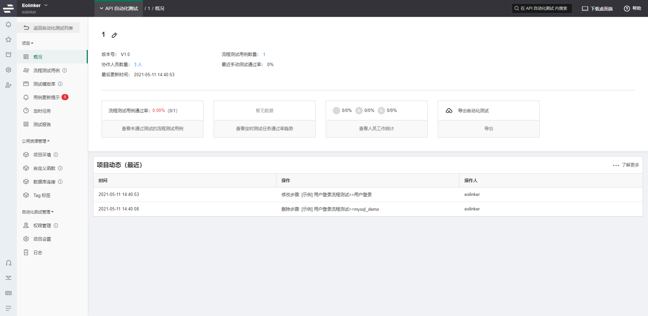Open notifications bell in left rail
The width and height of the screenshot is (648, 316).
[8, 25]
